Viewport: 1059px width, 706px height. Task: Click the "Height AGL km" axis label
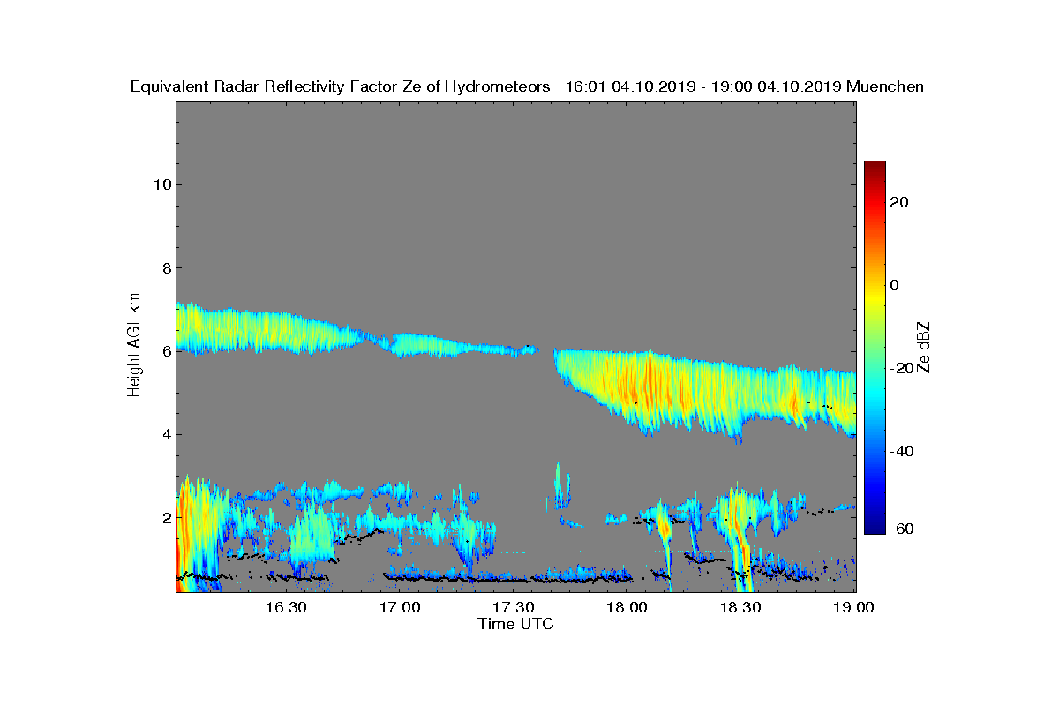coord(134,347)
